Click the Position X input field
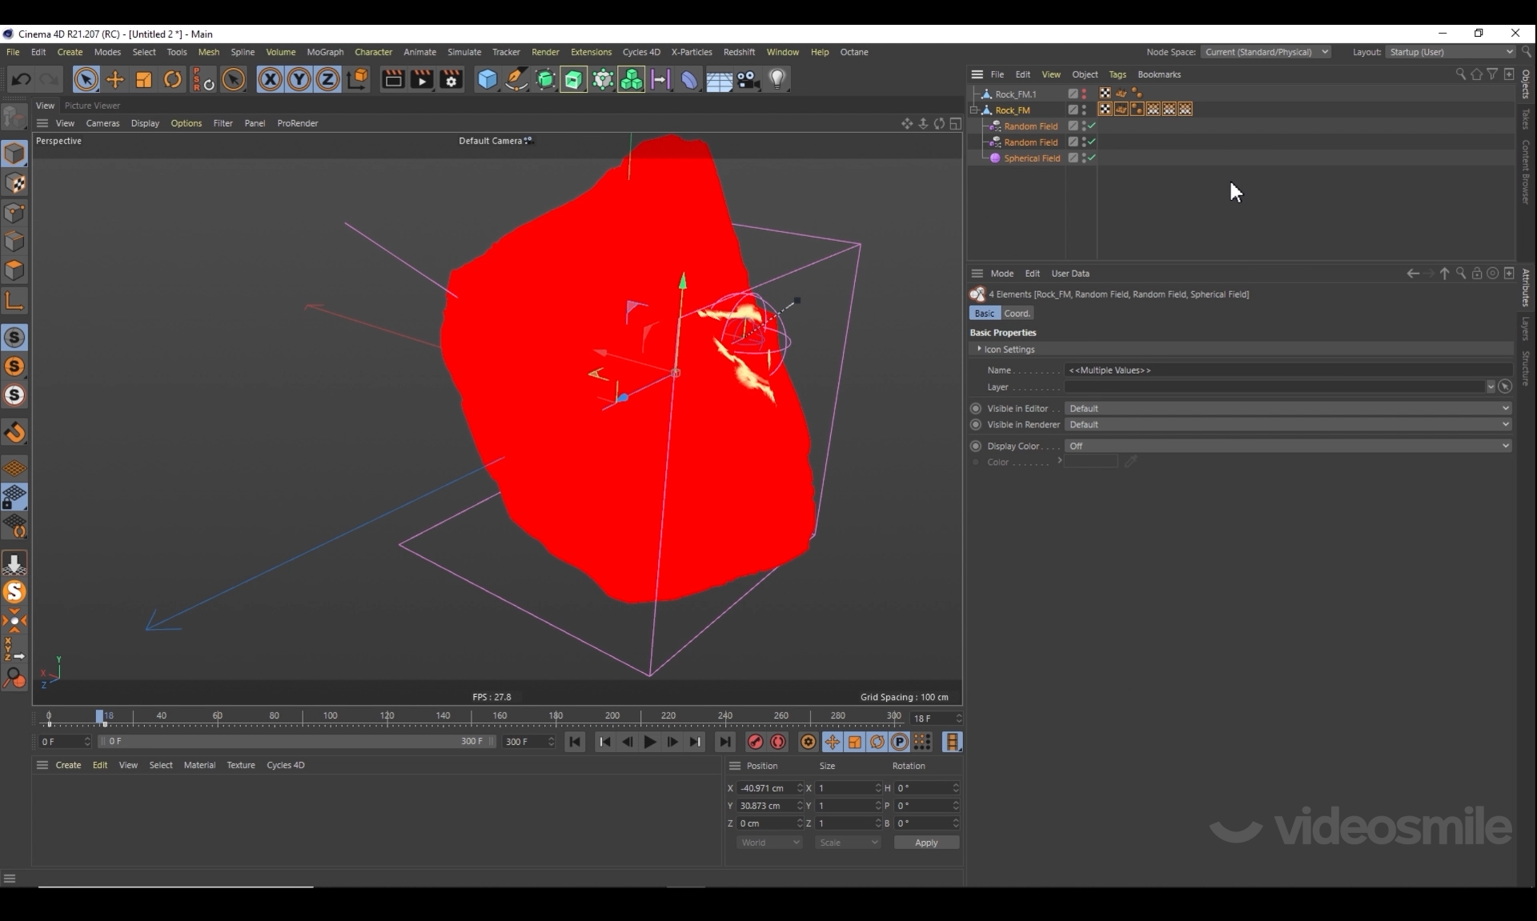Viewport: 1537px width, 921px height. pyautogui.click(x=764, y=788)
